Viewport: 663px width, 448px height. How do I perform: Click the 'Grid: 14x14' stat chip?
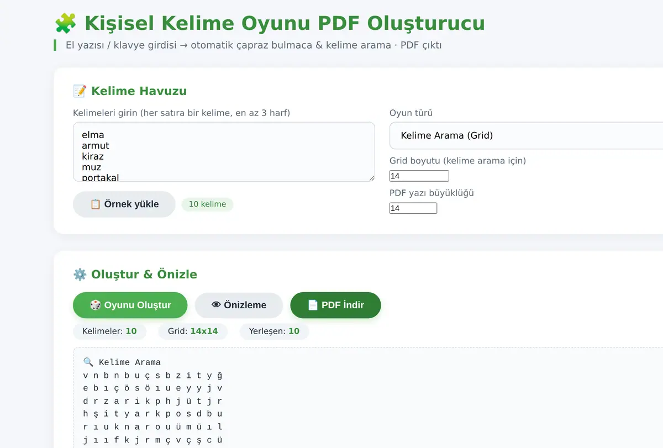193,331
